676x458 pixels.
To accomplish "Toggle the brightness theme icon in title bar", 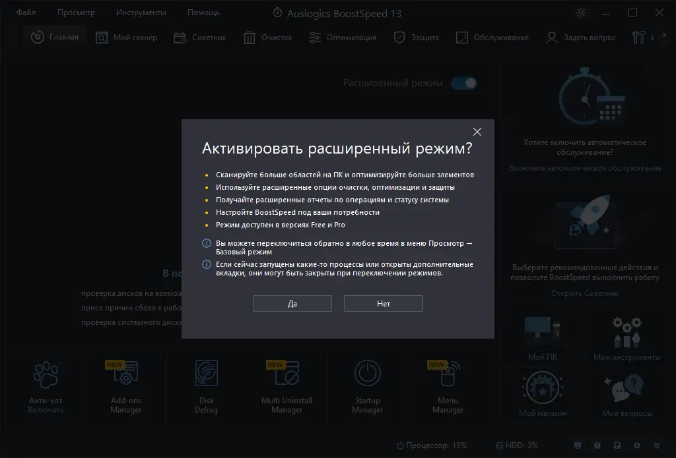I will click(581, 13).
